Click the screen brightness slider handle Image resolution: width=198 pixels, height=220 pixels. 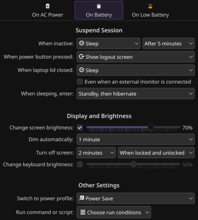coord(151,127)
